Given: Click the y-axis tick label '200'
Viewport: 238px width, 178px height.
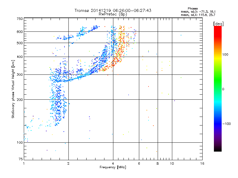Looking at the screenshot, I should (20, 100).
